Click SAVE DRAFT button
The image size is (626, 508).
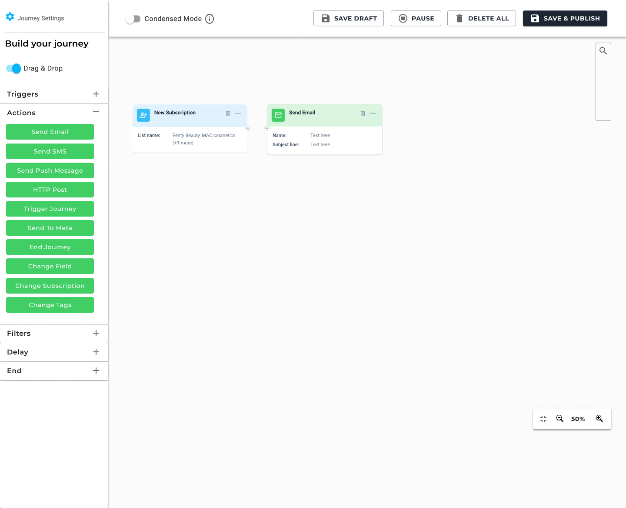tap(349, 18)
